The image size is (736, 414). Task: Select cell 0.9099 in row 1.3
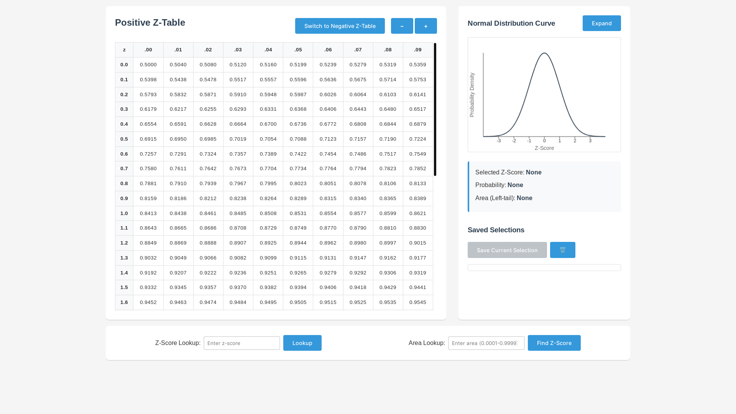pos(268,258)
